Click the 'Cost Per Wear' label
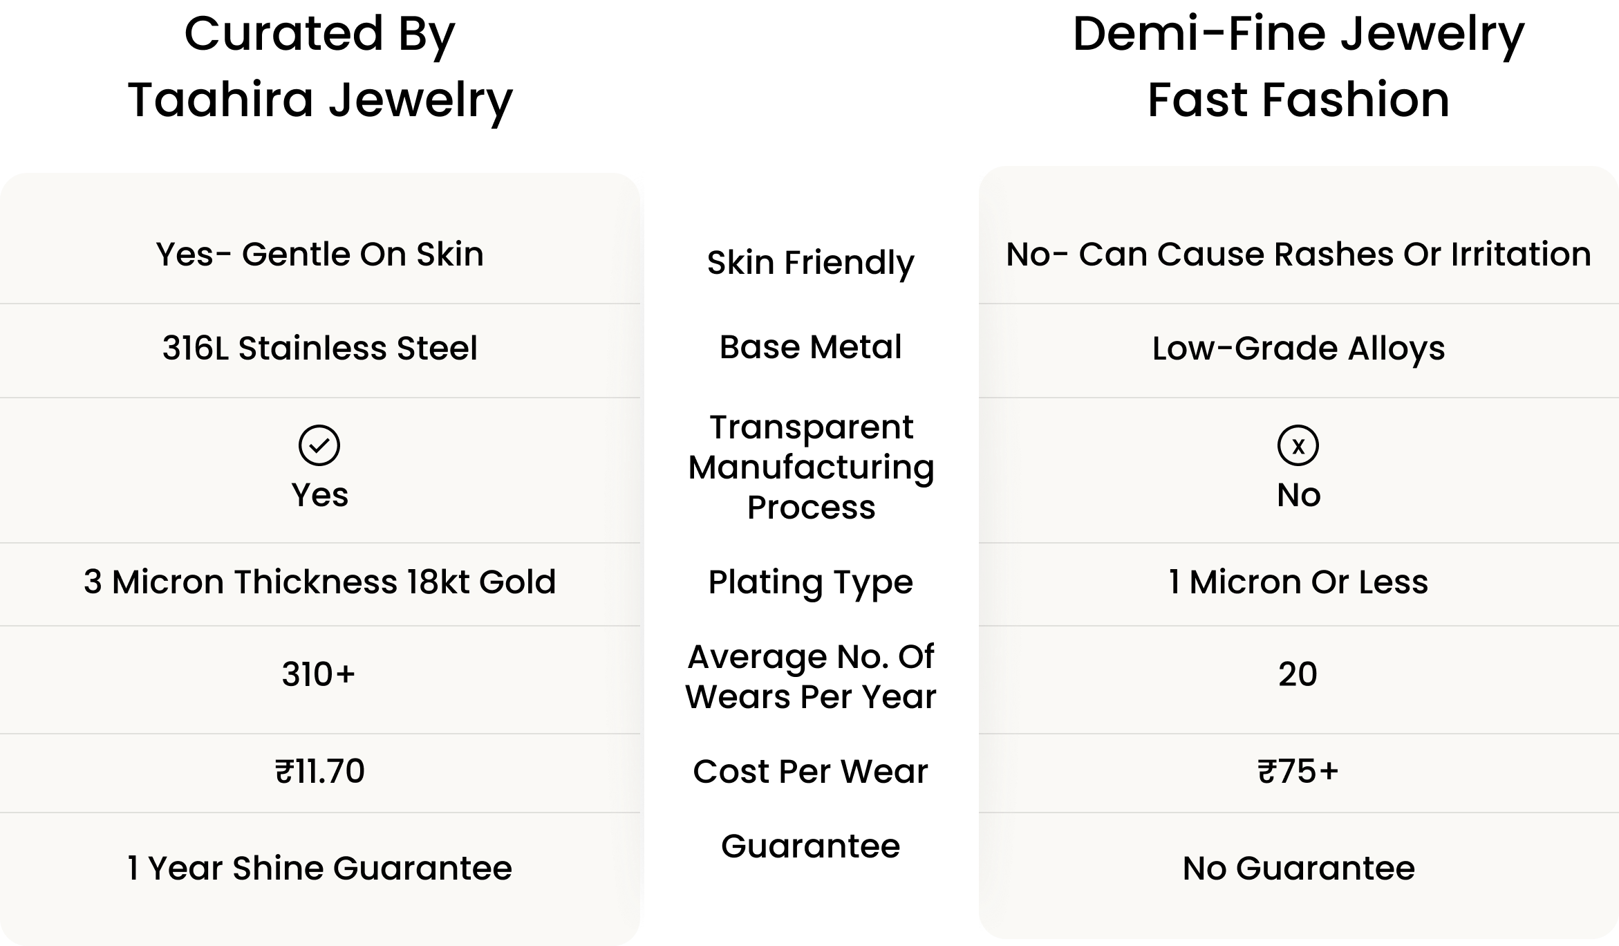The height and width of the screenshot is (946, 1619). pos(810,772)
